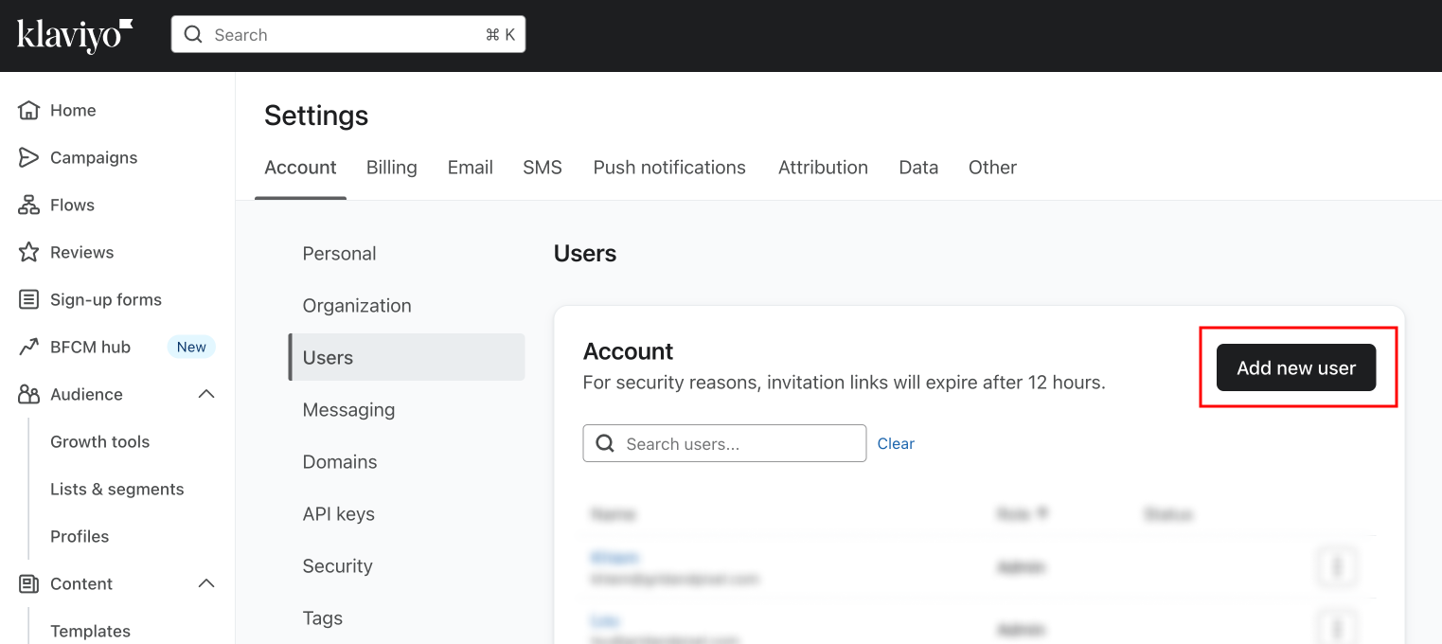Switch to the Other tab

tap(992, 168)
